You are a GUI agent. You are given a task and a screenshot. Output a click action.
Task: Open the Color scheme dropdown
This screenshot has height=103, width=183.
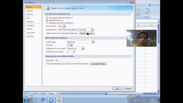(64, 26)
